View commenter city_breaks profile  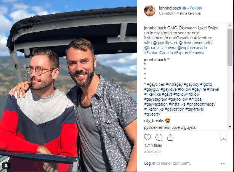point(154,121)
